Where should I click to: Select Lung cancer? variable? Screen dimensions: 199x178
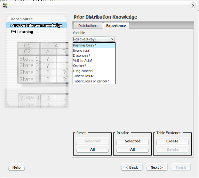pos(94,71)
